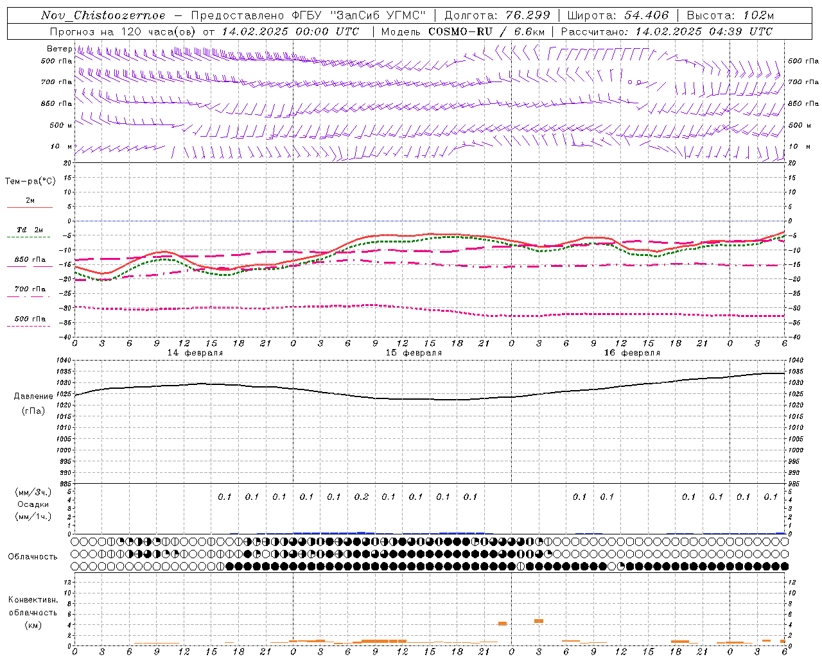Select the text Предоставлено ФГБУ "ЗапСиб УГМС"

309,15
